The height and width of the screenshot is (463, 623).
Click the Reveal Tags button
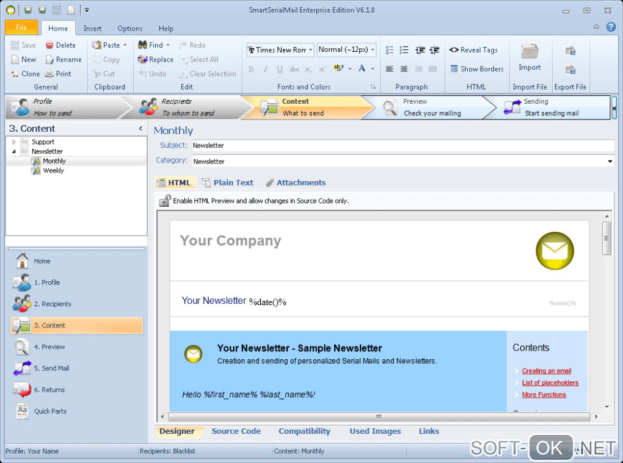(473, 50)
